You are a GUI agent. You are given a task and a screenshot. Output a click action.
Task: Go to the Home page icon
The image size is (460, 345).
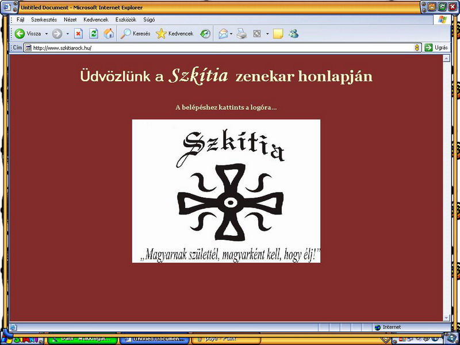(x=108, y=34)
